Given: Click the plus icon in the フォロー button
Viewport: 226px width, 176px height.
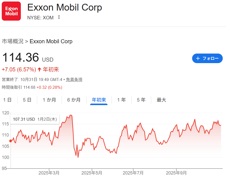Looking at the screenshot, I should [198, 58].
